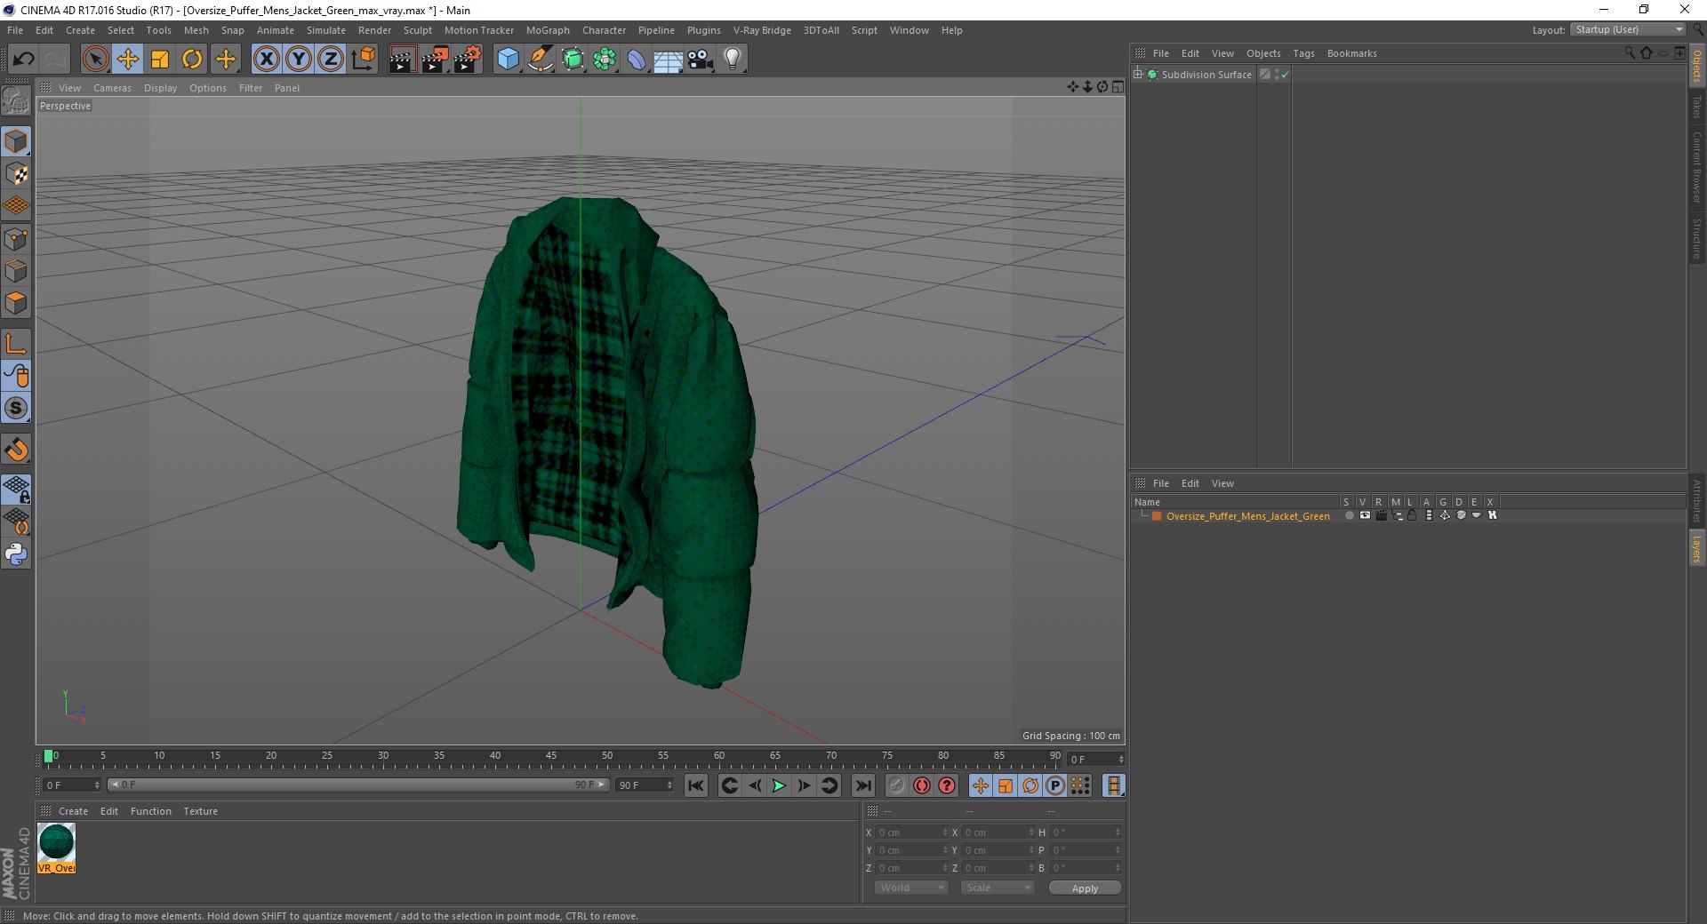Open the V-Ray Bridge menu
The image size is (1707, 924).
[762, 30]
